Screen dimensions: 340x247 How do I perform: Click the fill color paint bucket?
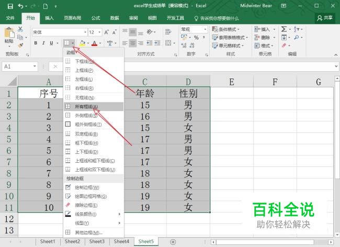[x=82, y=43]
